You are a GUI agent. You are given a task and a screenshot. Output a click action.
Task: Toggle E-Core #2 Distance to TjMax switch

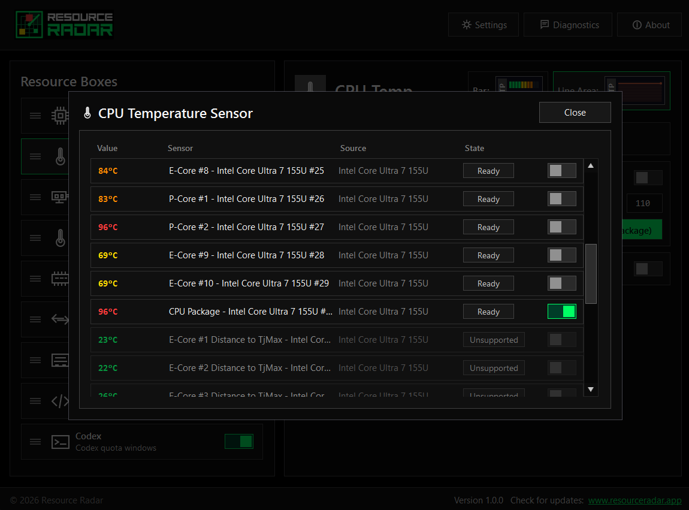point(561,367)
